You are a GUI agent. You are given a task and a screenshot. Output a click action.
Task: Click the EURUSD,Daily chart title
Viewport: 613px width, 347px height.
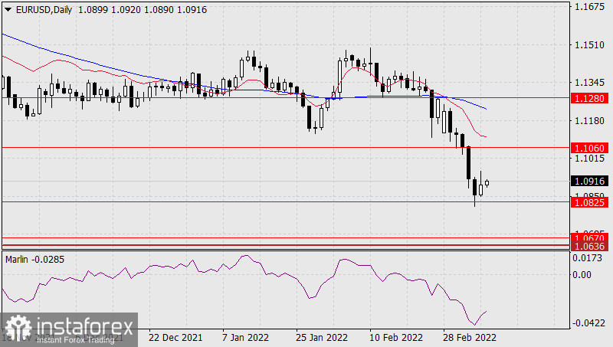(x=44, y=10)
